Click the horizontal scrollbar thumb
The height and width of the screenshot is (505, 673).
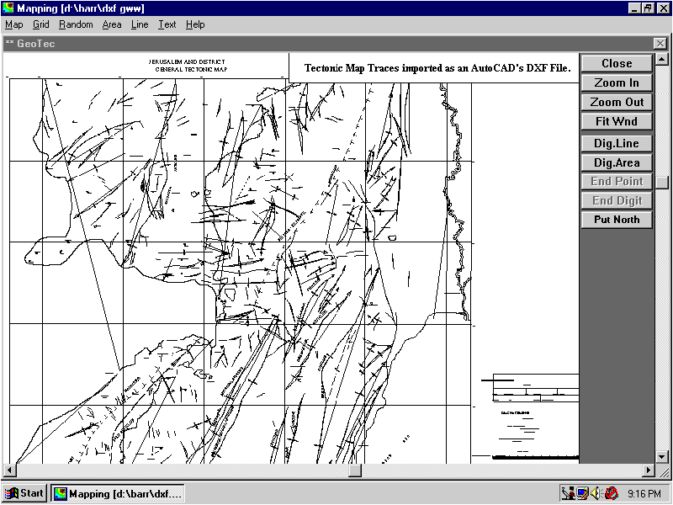coord(354,470)
